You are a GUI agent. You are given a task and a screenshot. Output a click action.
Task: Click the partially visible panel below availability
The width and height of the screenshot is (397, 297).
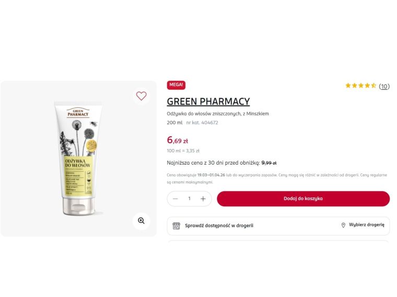tap(278, 242)
